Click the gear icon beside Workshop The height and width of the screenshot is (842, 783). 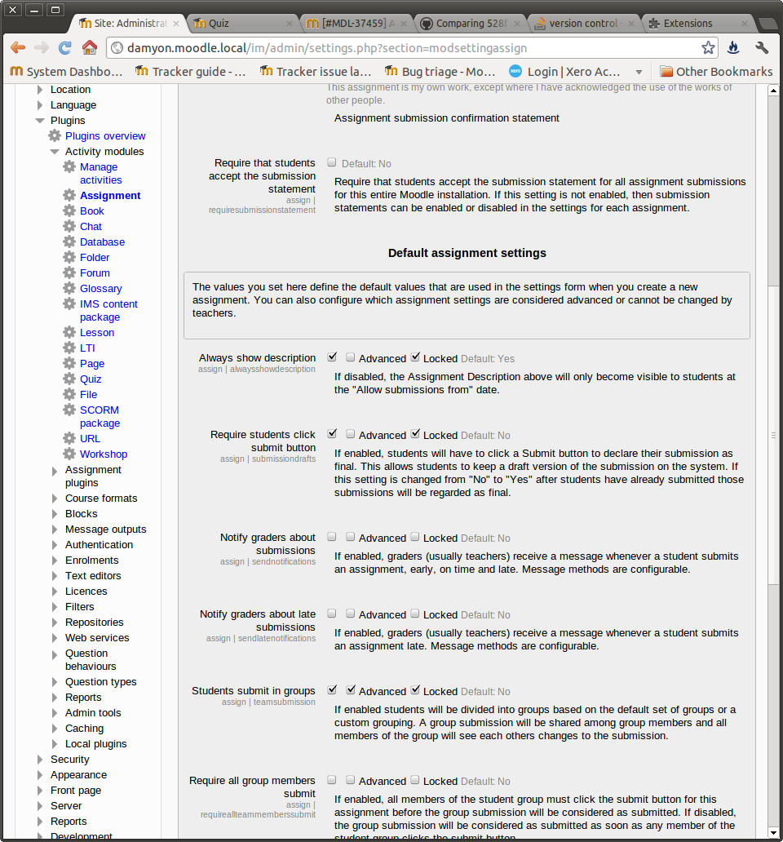[69, 454]
